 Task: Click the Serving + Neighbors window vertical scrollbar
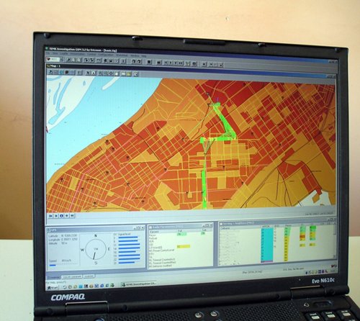tap(335, 241)
